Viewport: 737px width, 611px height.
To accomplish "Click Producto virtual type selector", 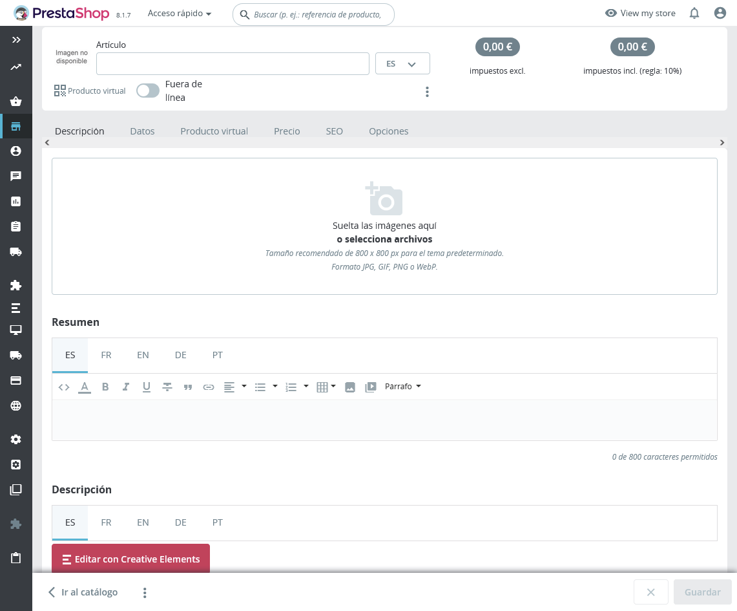I will click(x=90, y=91).
